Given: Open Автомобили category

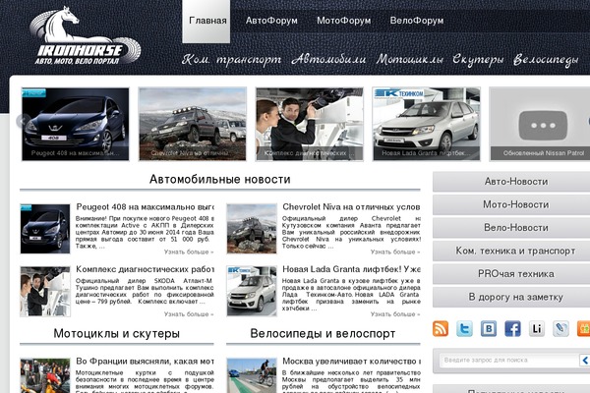Looking at the screenshot, I should [328, 59].
